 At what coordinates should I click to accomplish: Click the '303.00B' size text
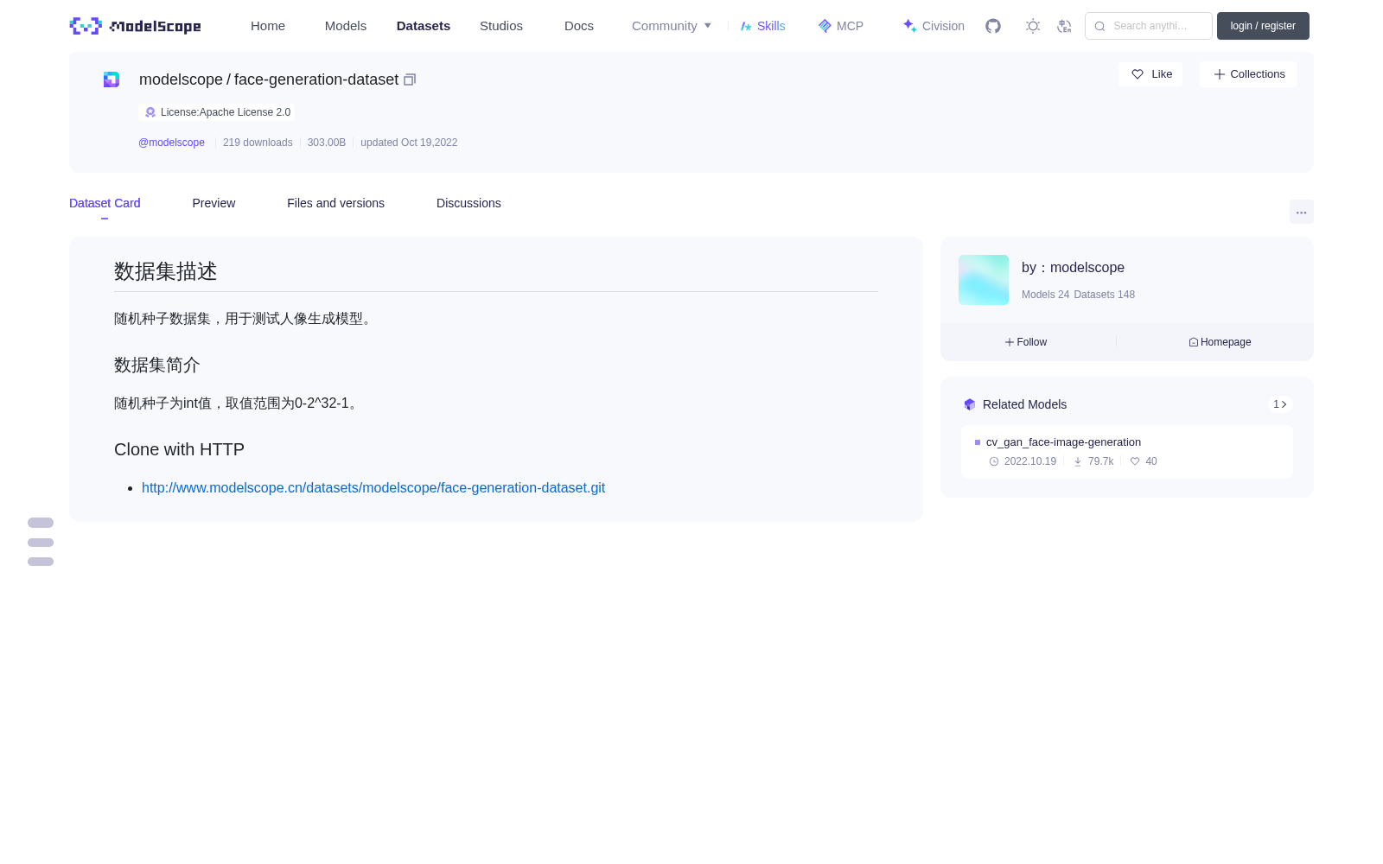pos(327,143)
